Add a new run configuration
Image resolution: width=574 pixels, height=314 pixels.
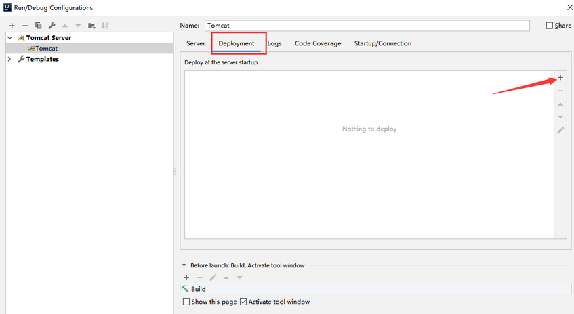(12, 26)
